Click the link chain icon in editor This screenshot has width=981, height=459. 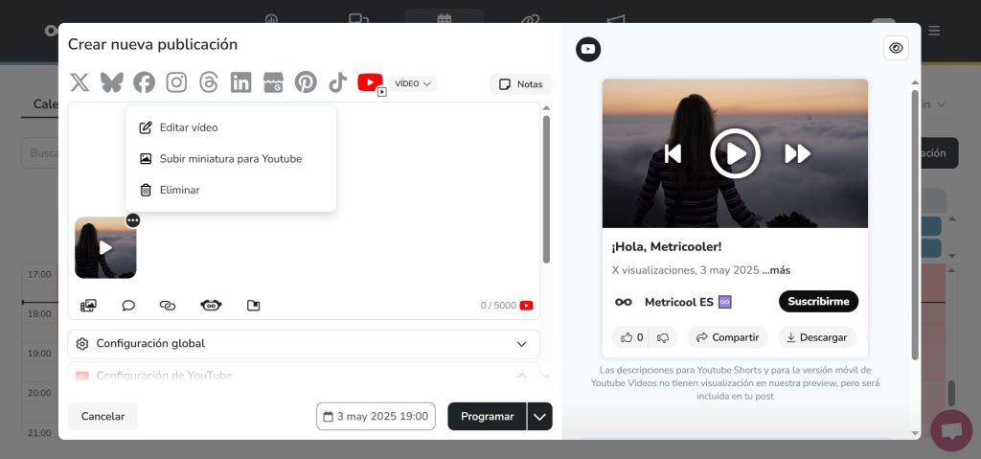coord(168,306)
